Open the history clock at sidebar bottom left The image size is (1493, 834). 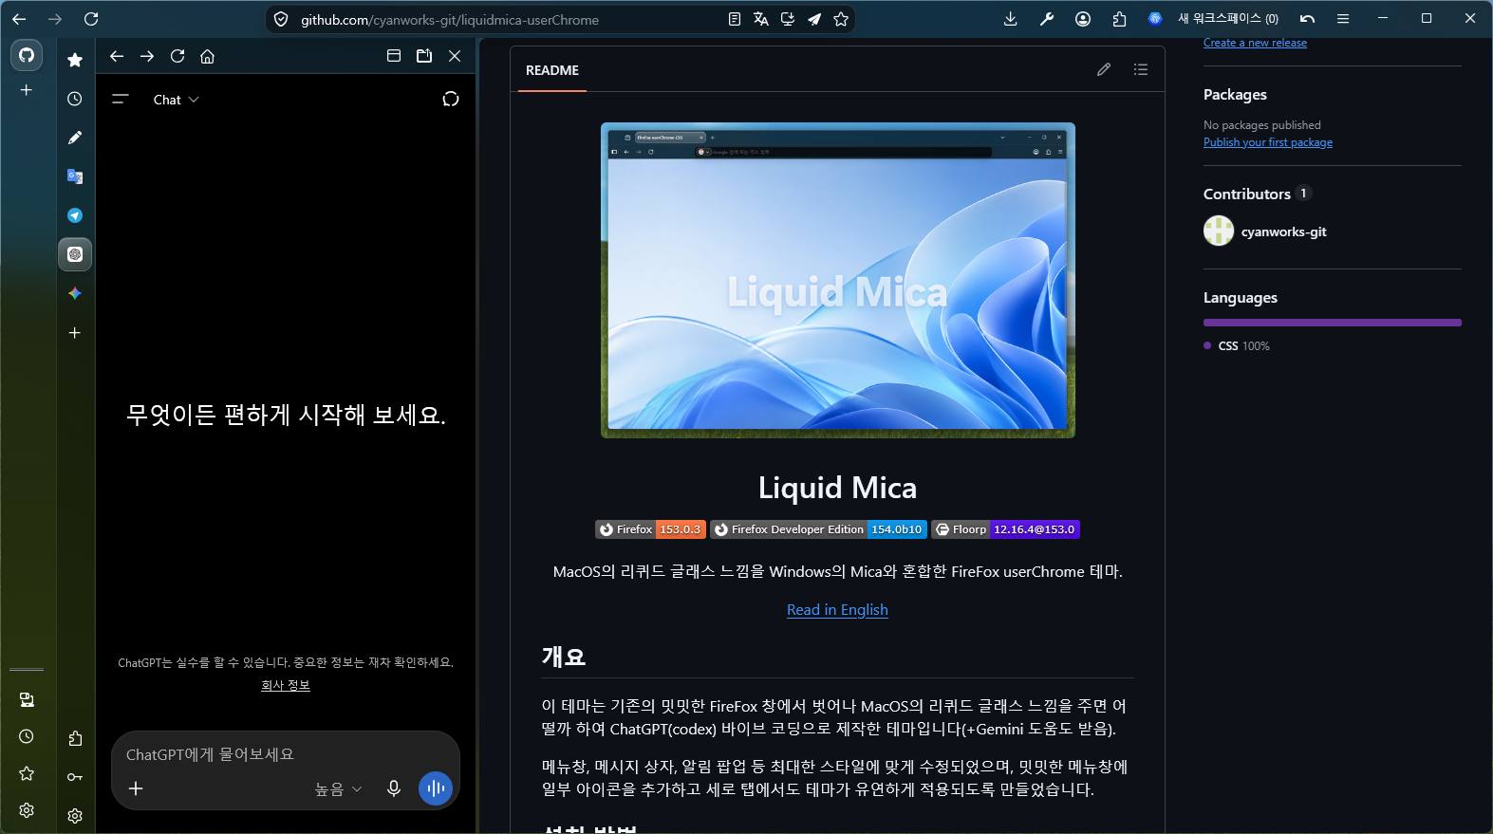coord(27,736)
